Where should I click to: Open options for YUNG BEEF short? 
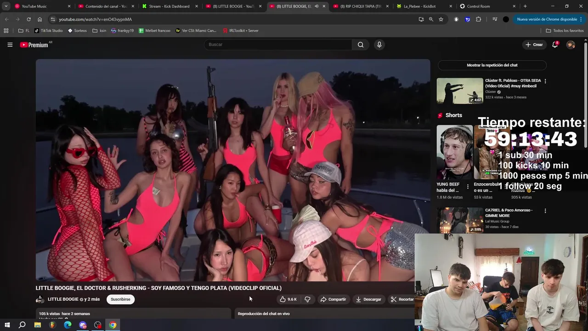tap(468, 187)
